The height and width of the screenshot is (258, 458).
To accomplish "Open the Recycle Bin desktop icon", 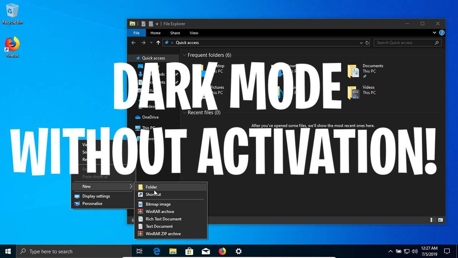I will [x=12, y=14].
